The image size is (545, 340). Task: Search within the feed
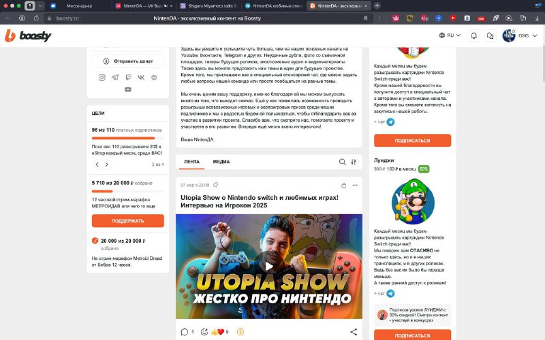pyautogui.click(x=342, y=162)
